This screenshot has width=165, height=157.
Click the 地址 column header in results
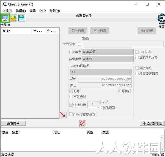pyautogui.click(x=16, y=31)
